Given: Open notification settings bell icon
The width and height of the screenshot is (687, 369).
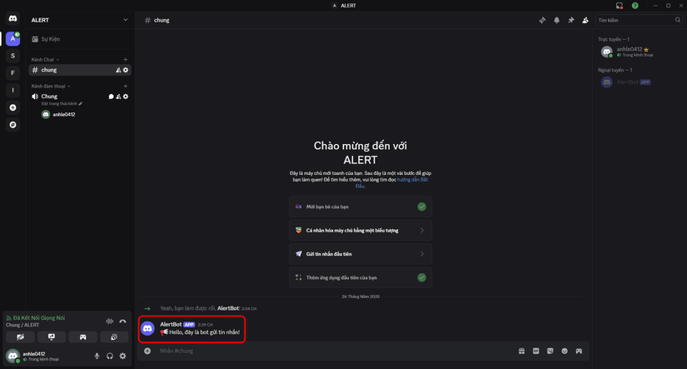Looking at the screenshot, I should pos(556,20).
